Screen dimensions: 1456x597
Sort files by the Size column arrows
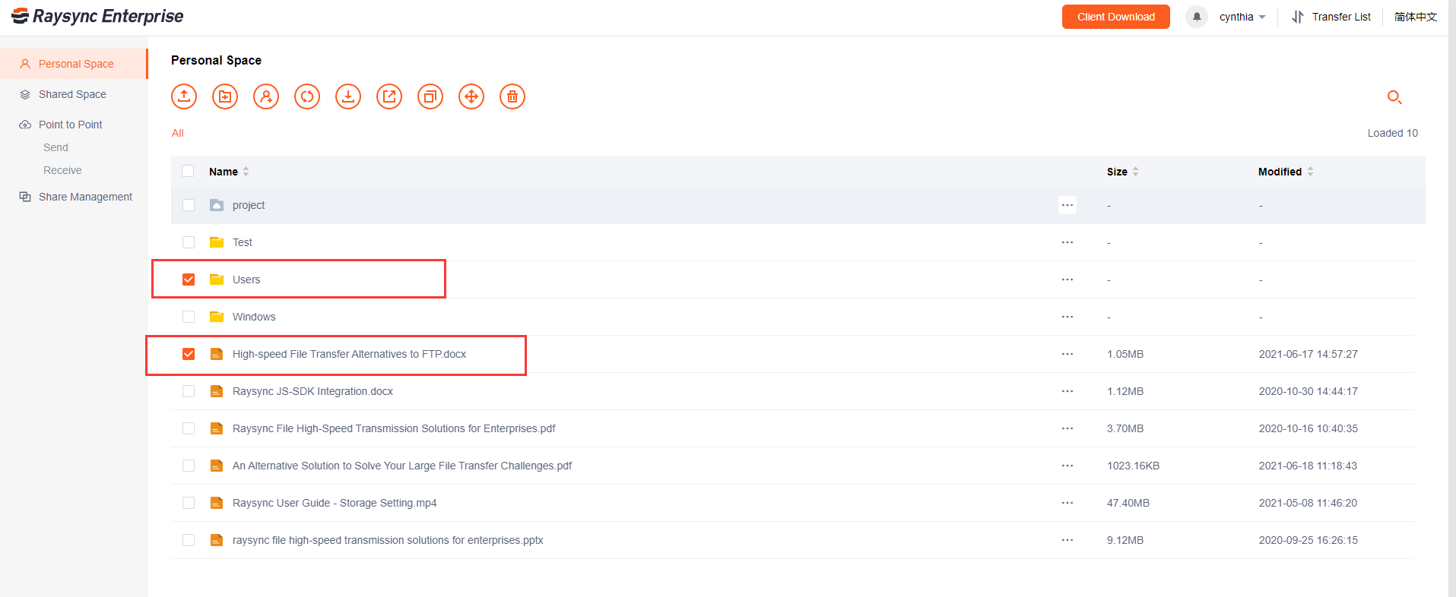point(1135,172)
